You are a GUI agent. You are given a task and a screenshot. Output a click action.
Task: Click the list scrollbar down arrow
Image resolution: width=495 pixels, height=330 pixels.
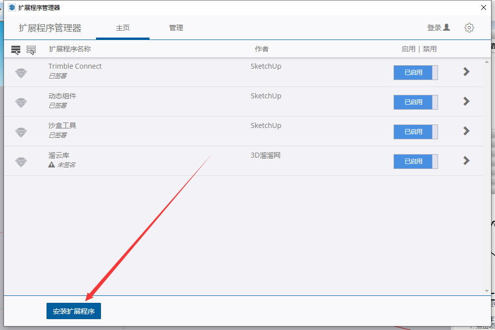pos(487,291)
